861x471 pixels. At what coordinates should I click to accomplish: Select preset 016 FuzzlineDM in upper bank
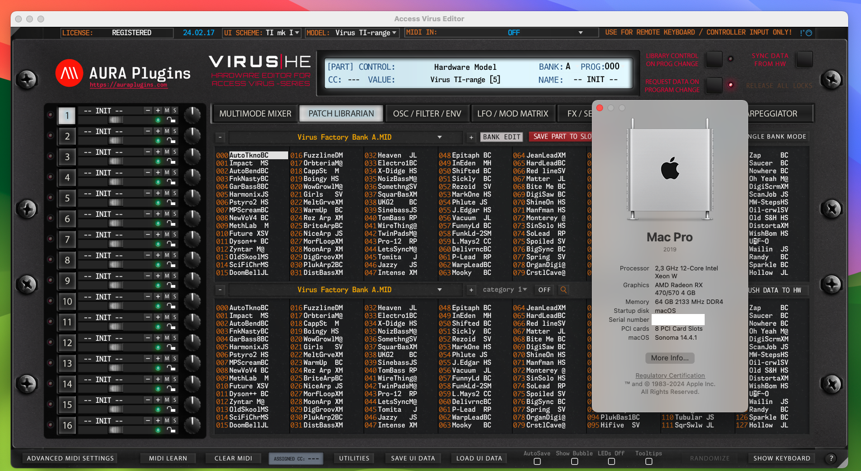tap(317, 155)
